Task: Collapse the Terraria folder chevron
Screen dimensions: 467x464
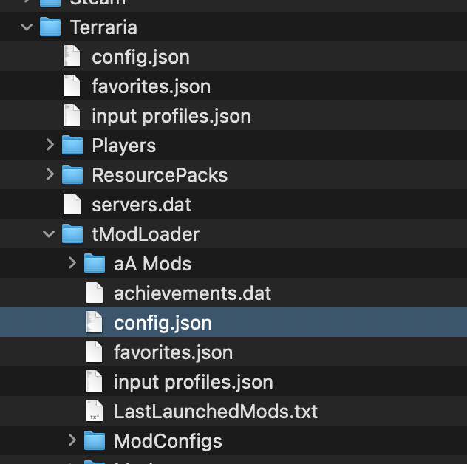Action: [27, 27]
